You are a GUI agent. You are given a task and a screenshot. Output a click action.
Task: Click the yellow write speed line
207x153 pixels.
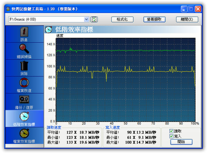126,71
